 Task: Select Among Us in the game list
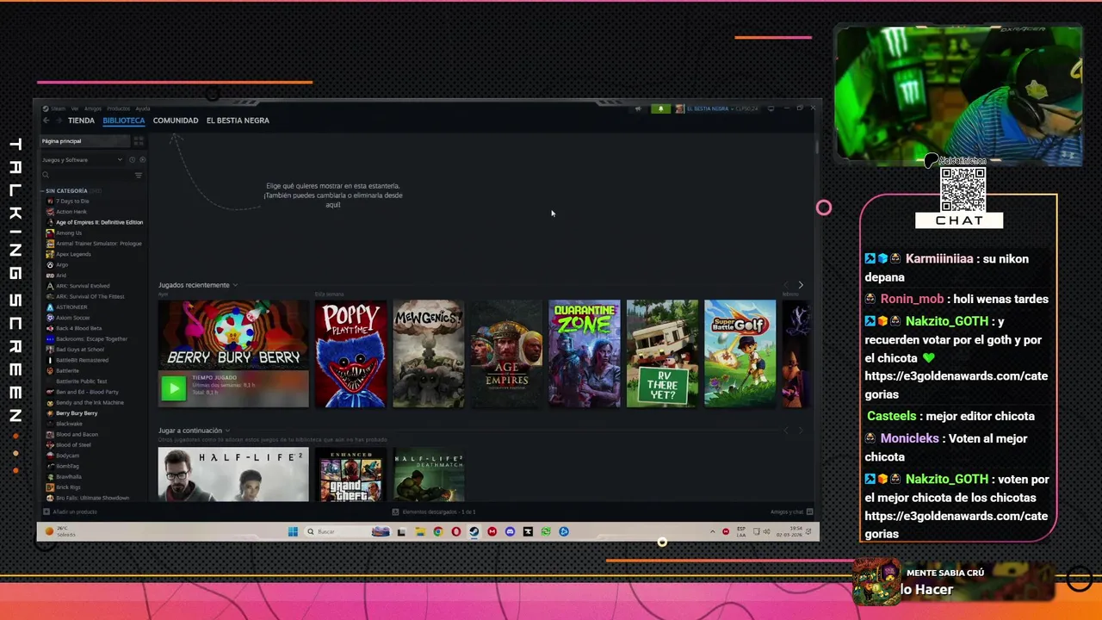click(69, 233)
